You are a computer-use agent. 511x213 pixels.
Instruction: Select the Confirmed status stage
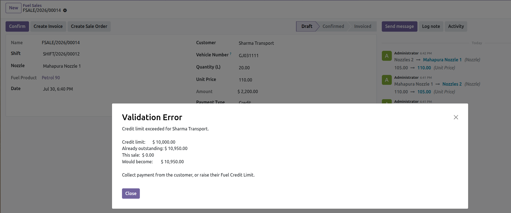pos(333,27)
